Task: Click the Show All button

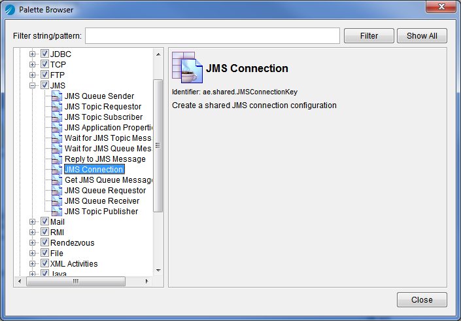Action: (422, 36)
